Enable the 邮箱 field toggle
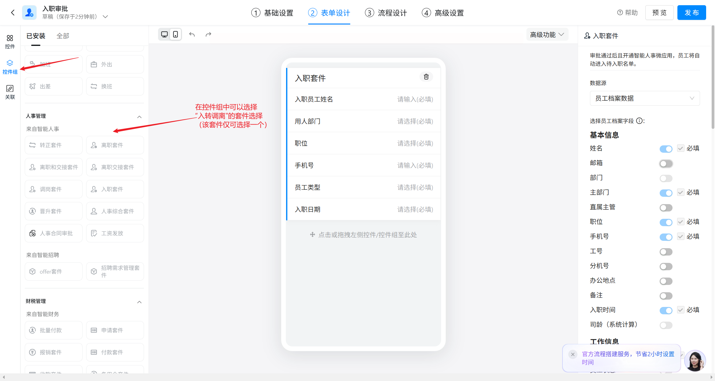 click(666, 164)
